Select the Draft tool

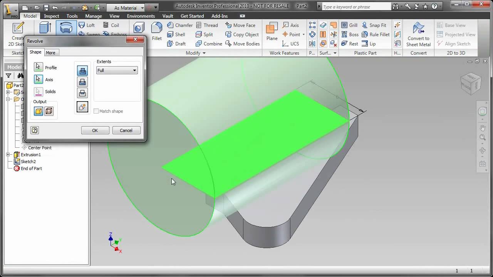point(176,43)
